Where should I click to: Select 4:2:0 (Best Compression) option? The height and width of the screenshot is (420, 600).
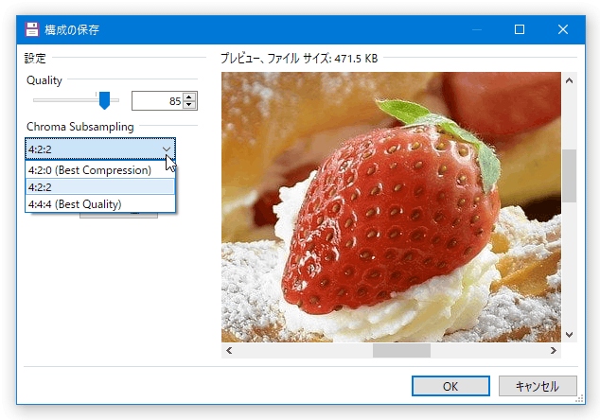click(x=100, y=170)
